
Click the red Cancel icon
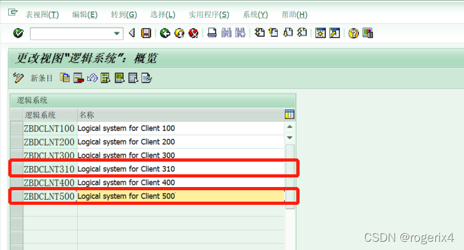[194, 33]
